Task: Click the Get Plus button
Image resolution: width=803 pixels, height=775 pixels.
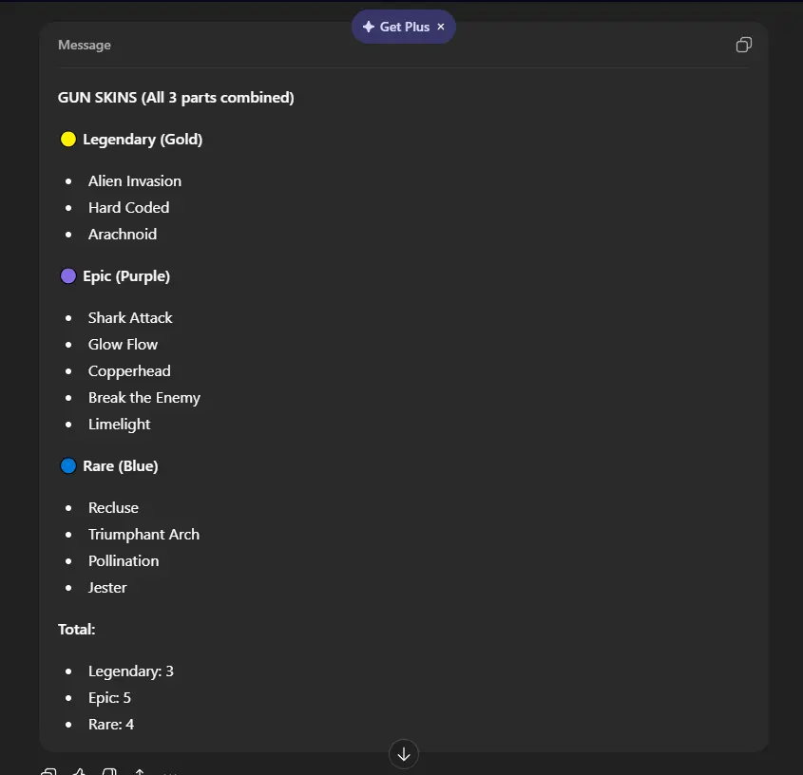Action: click(x=405, y=27)
